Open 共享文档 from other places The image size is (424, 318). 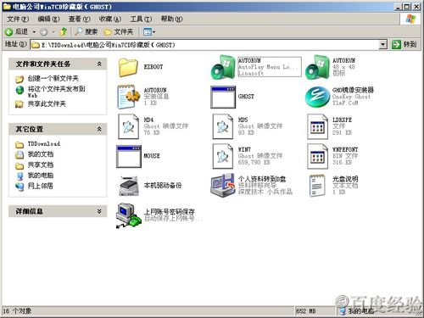click(41, 165)
